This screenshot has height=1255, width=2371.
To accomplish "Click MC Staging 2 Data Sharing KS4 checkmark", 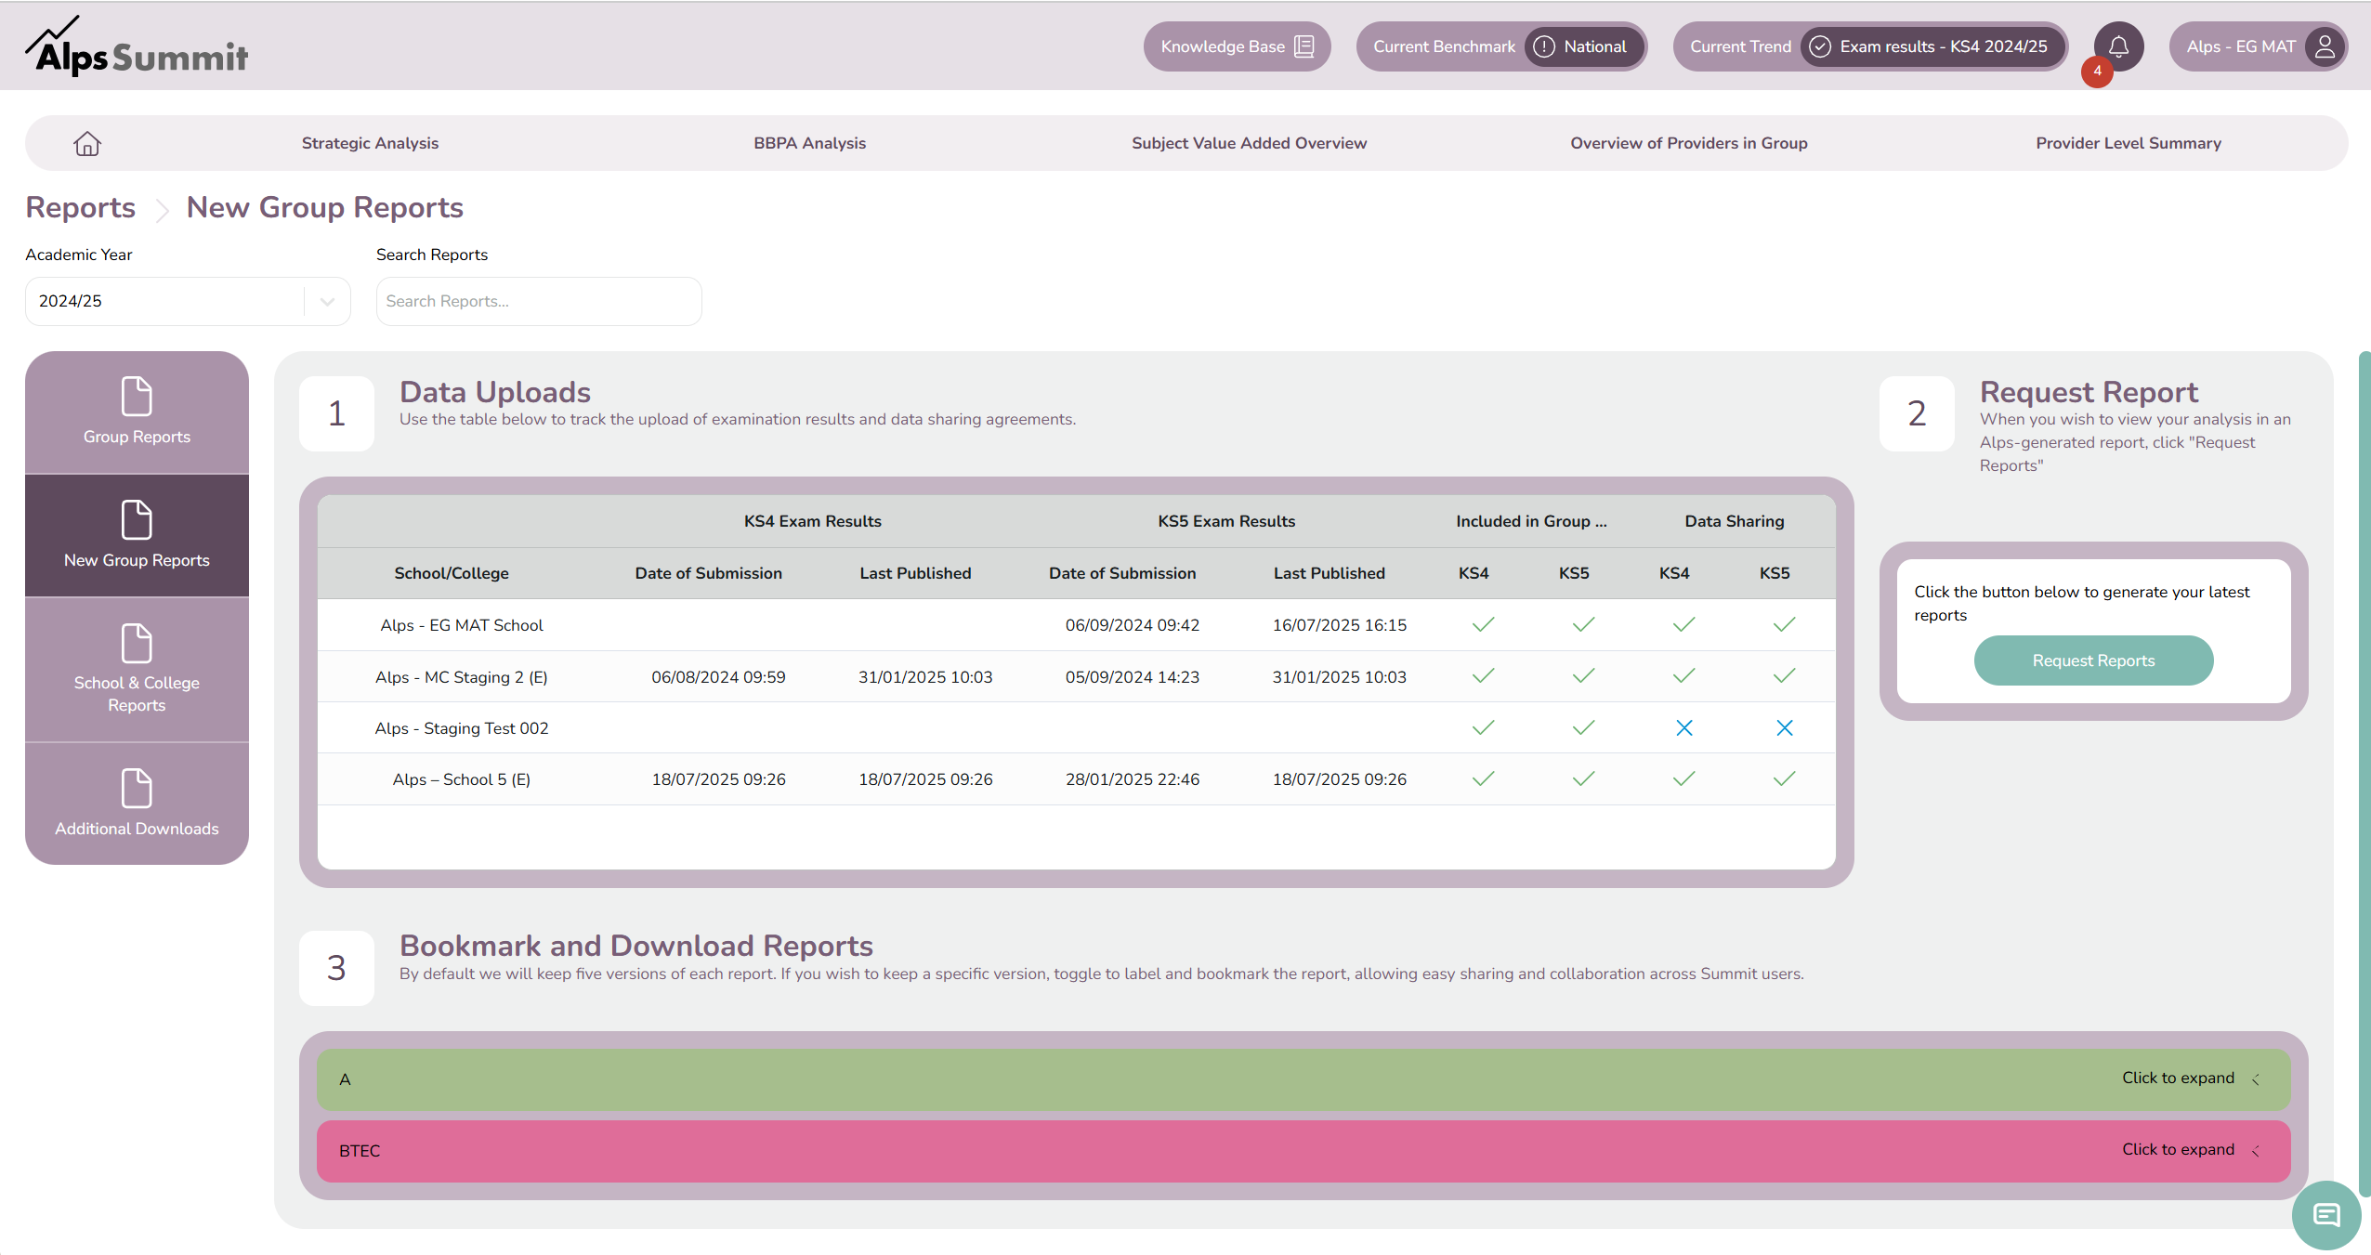I will click(1683, 676).
